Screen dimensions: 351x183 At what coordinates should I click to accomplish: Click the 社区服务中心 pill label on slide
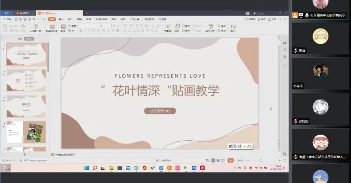tap(160, 111)
